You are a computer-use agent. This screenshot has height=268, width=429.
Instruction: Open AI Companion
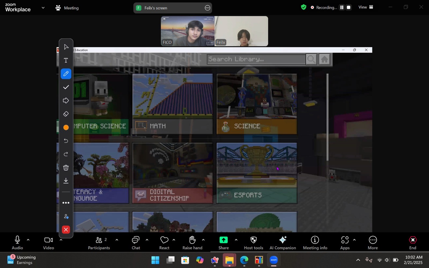(283, 243)
